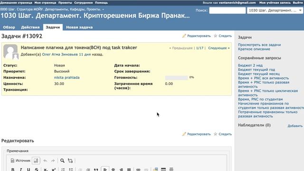
Task: Click the undo arrow in editor toolbar
Action: (45, 161)
